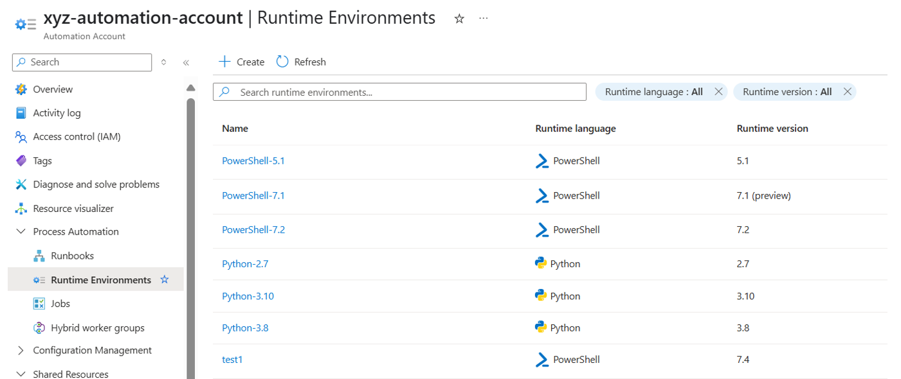This screenshot has width=901, height=379.
Task: Collapse the Process Automation section
Action: 21,231
